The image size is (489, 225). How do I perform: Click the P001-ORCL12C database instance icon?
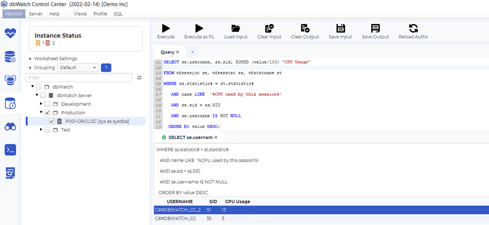[60, 121]
